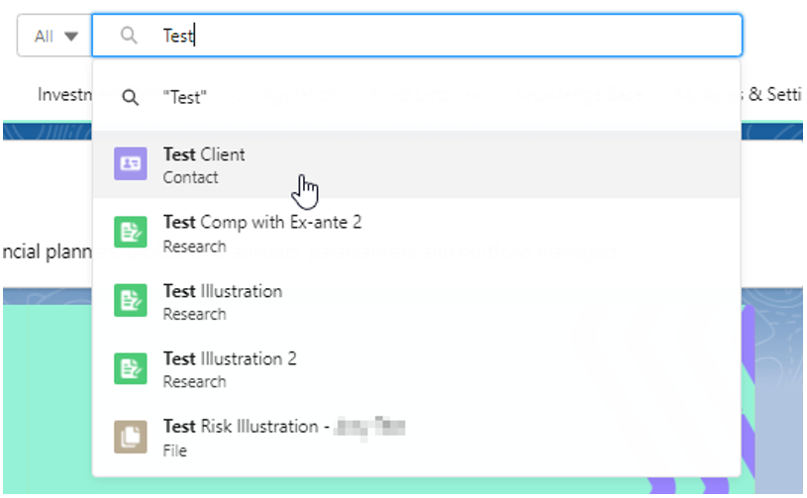Click the green icon next to Test Illustration
The width and height of the screenshot is (807, 498).
pos(131,301)
